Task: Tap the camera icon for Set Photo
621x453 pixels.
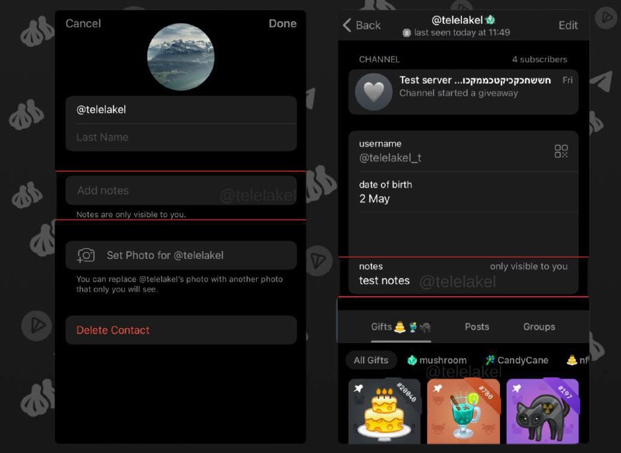Action: pos(85,255)
